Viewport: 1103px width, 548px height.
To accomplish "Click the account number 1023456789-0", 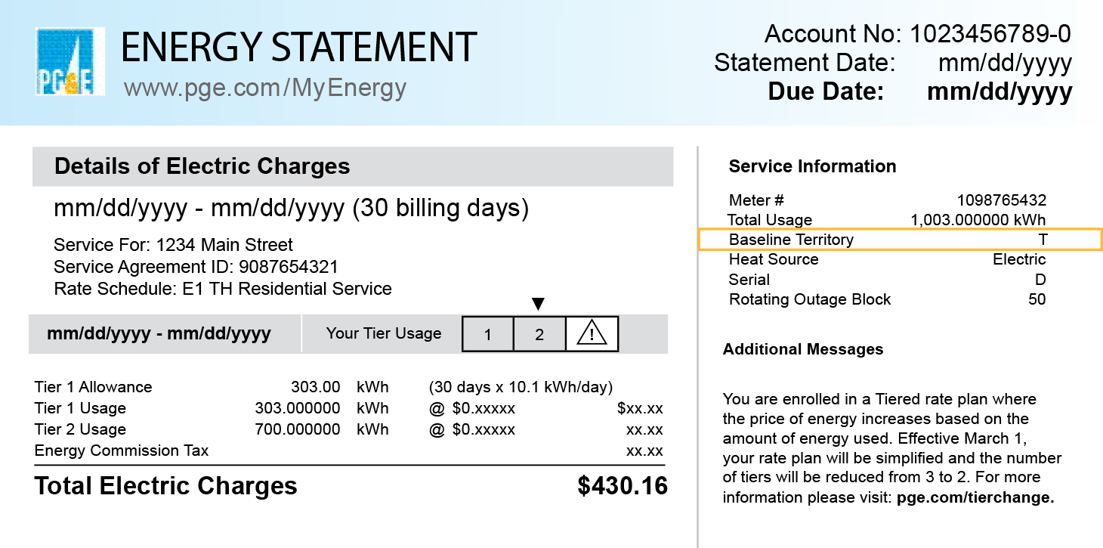I will (x=990, y=34).
